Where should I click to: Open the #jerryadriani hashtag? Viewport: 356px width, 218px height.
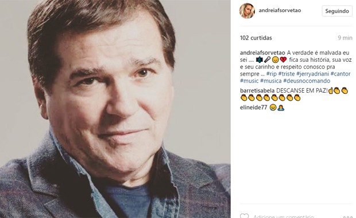point(312,74)
